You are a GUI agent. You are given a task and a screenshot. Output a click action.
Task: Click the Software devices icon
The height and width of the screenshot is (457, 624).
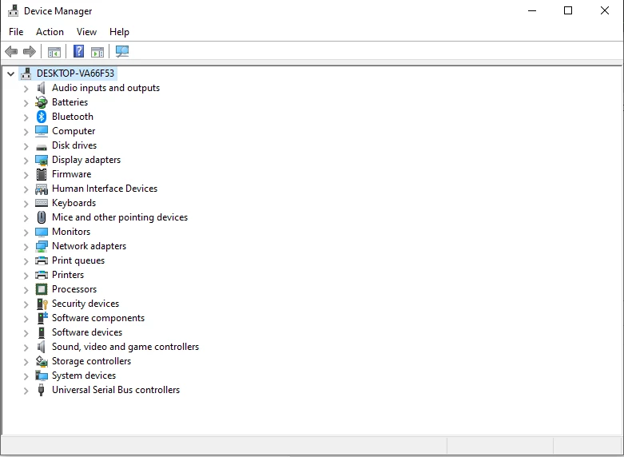42,332
